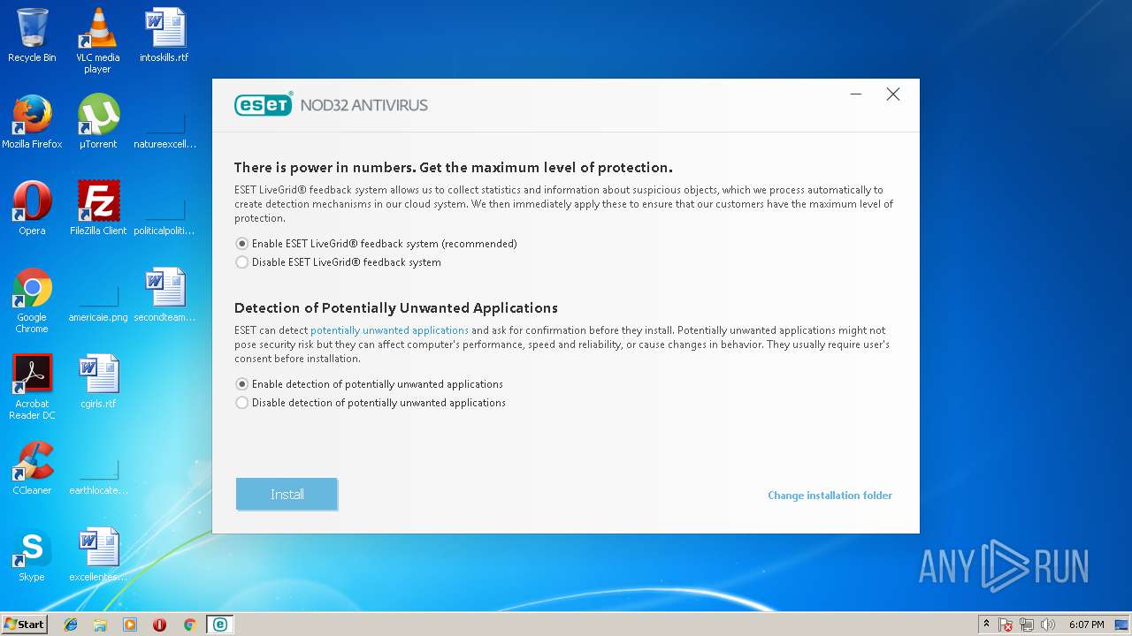The width and height of the screenshot is (1132, 636).
Task: Open the Recycle Bin desktop icon
Action: [32, 35]
